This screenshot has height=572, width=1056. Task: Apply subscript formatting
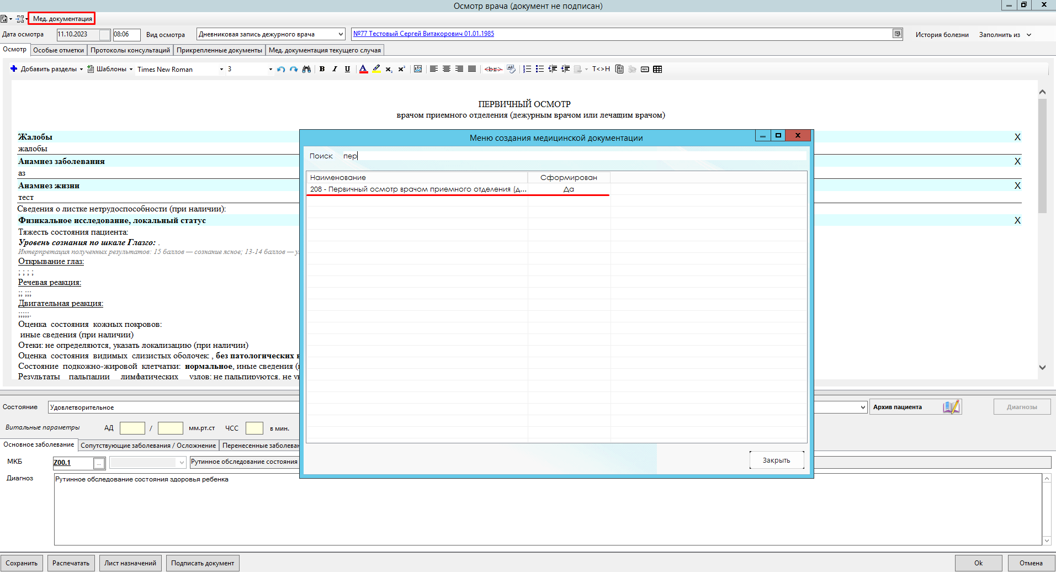point(389,69)
